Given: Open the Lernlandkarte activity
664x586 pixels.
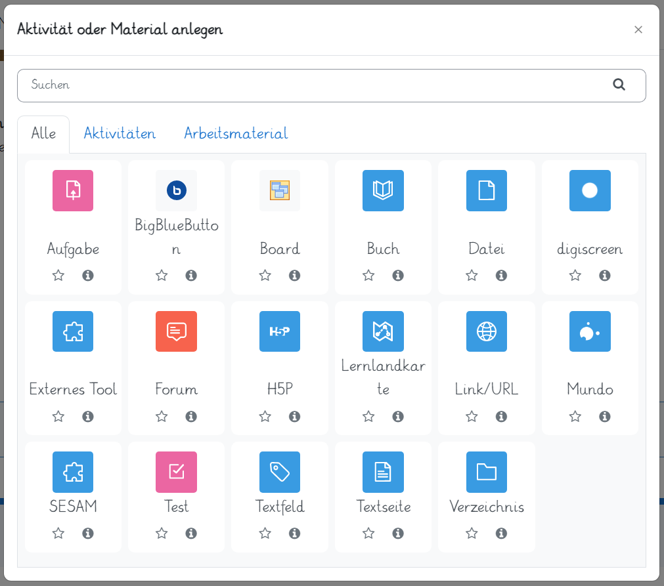Looking at the screenshot, I should 383,331.
